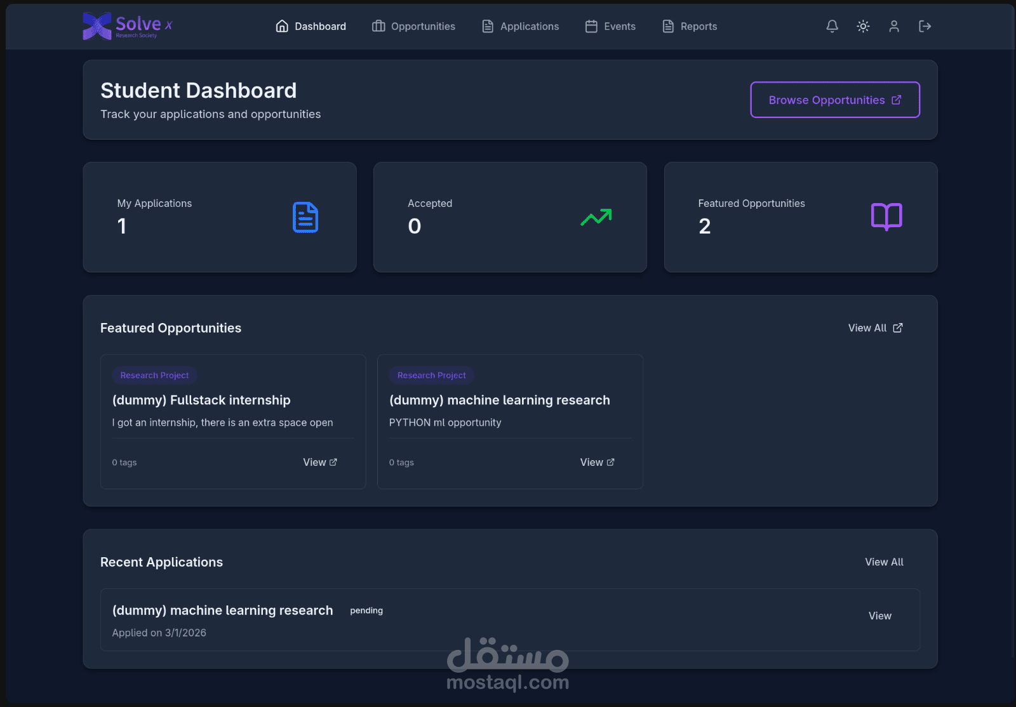
Task: Click the blue My Applications document icon
Action: click(x=305, y=217)
